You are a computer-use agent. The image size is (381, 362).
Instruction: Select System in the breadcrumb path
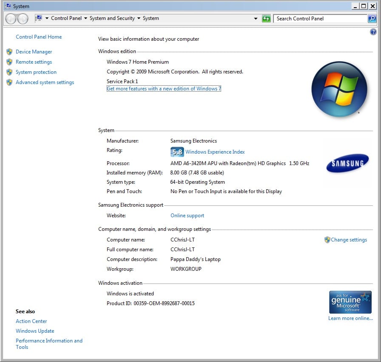[x=151, y=18]
